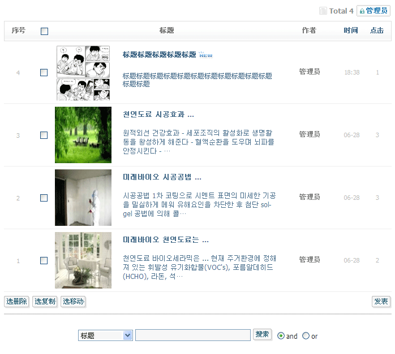Click the 选移动 move selected button
The height and width of the screenshot is (354, 395).
(73, 301)
